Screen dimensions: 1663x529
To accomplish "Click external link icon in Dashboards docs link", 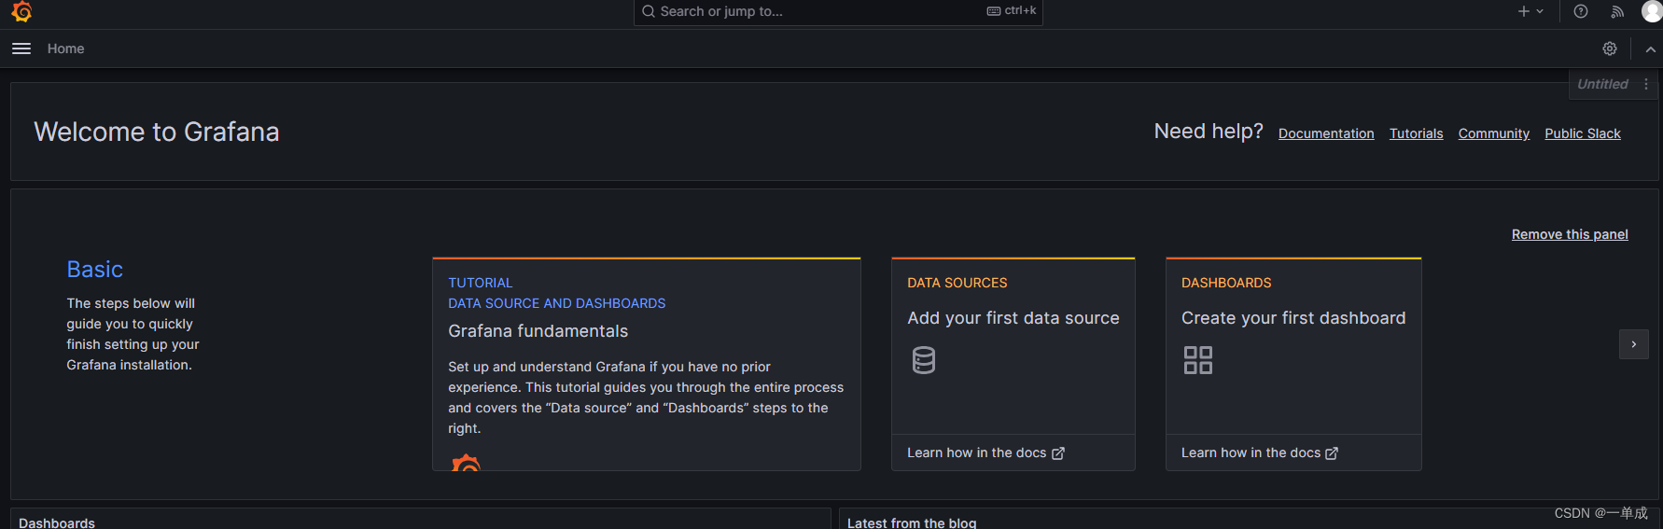I will (x=1332, y=453).
